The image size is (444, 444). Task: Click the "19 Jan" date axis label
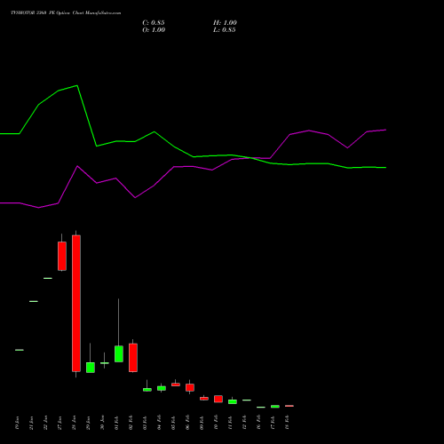click(x=17, y=423)
